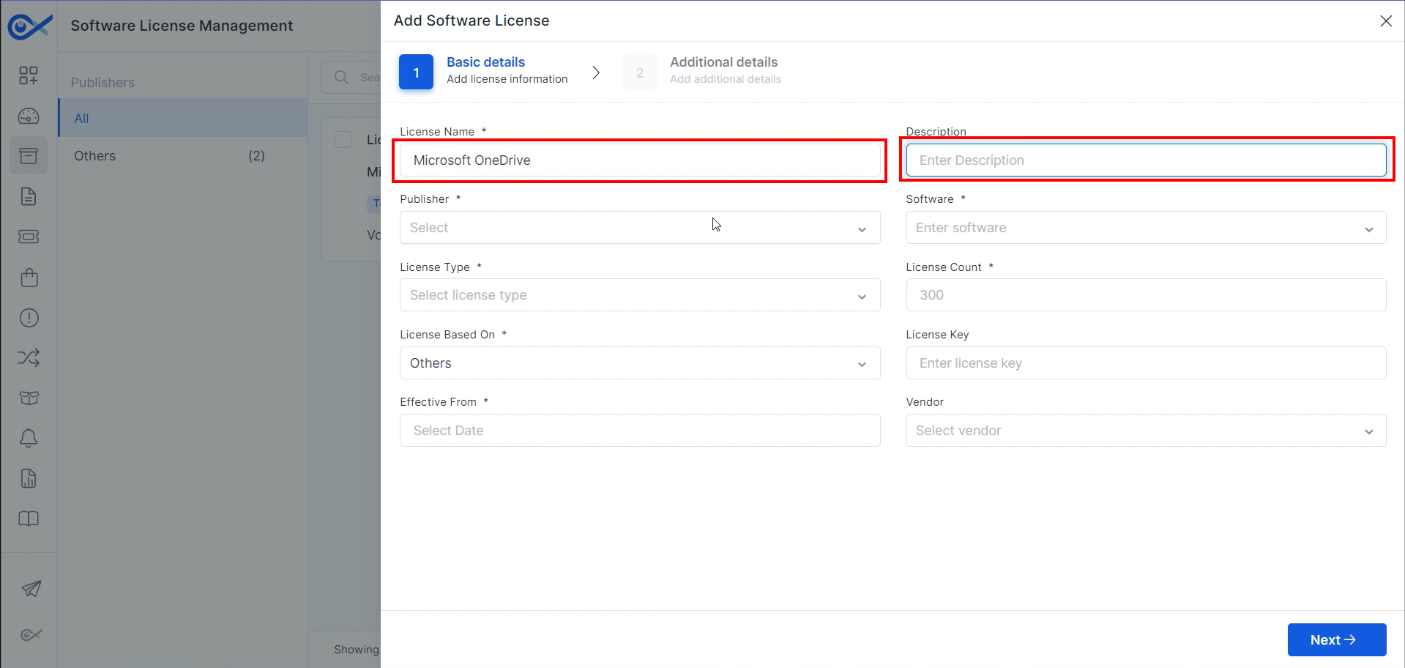Open the Select license type dropdown

pos(639,295)
